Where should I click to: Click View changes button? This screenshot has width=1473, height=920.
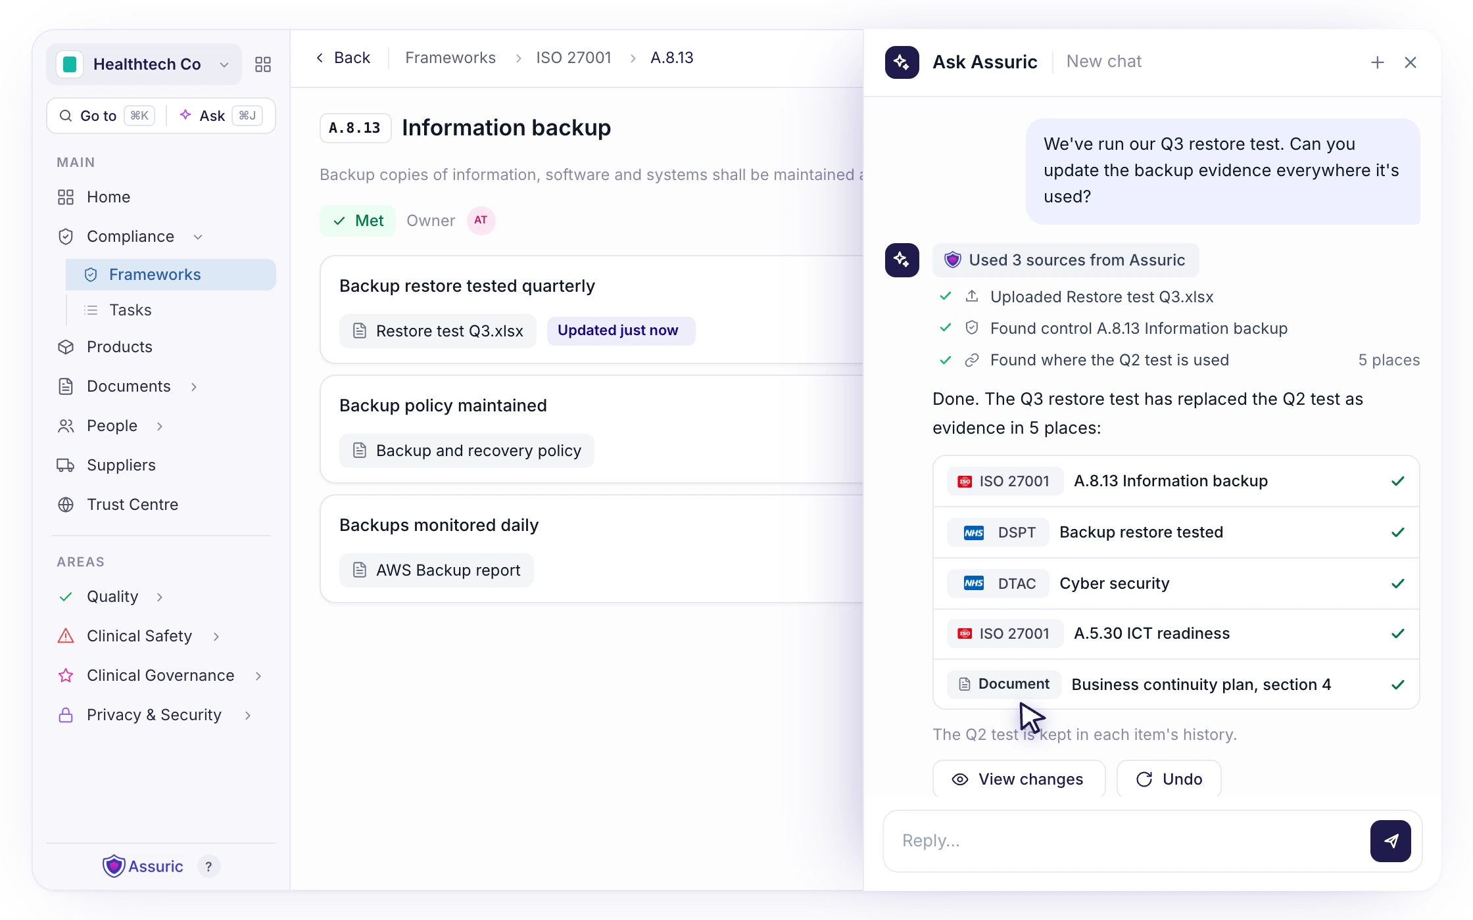point(1019,779)
